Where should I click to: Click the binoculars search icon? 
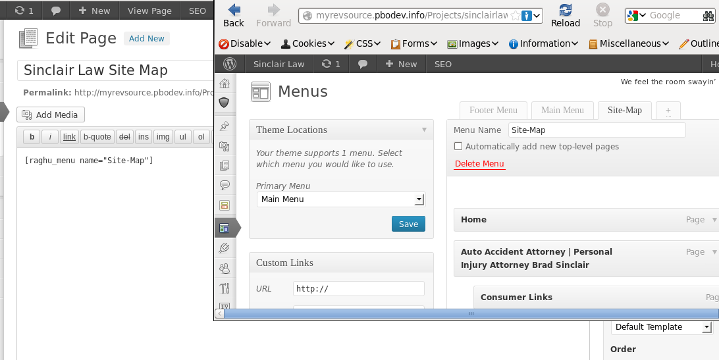(x=708, y=16)
